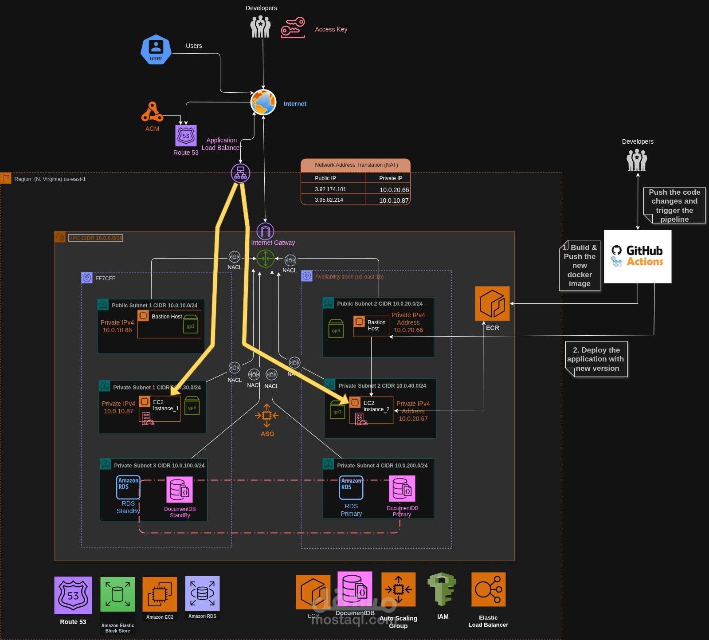Click the Private IPv4 10.0.20.67 text
Viewport: 709px width, 640px height.
pyautogui.click(x=413, y=411)
